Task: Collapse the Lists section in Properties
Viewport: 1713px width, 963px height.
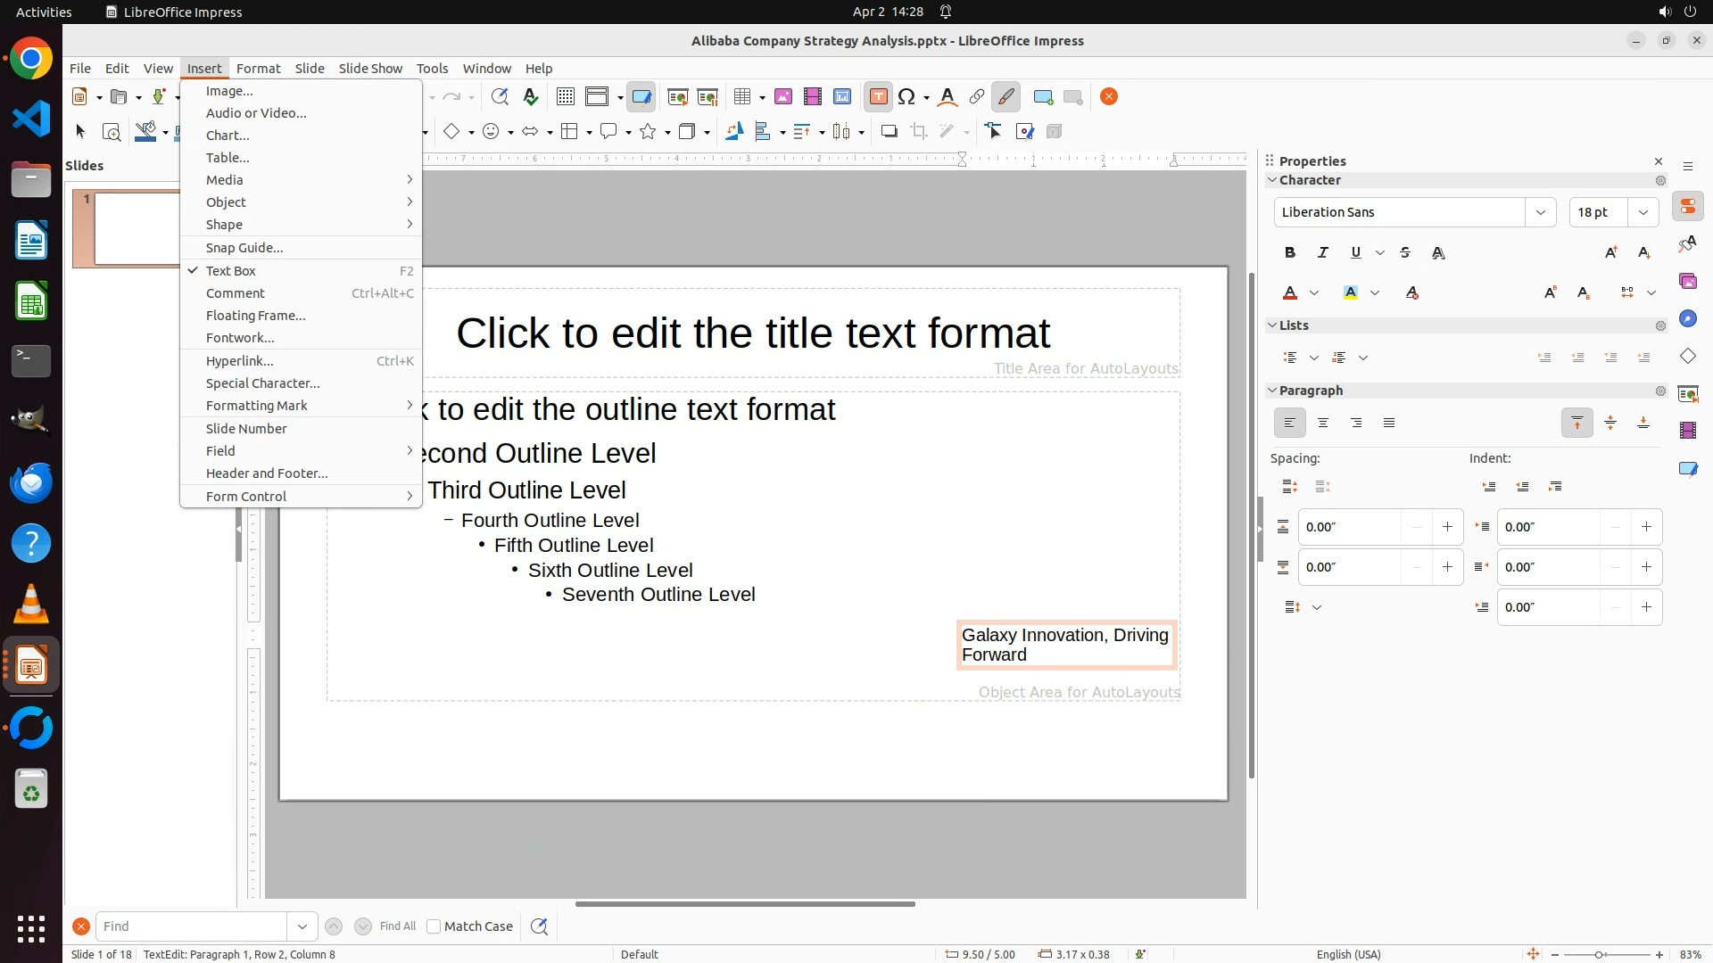Action: tap(1272, 325)
